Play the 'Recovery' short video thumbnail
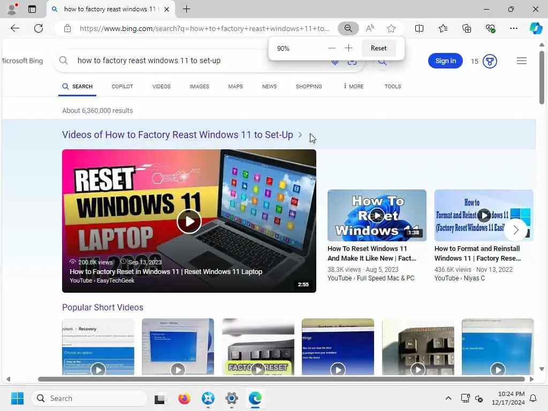548x411 pixels. click(x=98, y=347)
